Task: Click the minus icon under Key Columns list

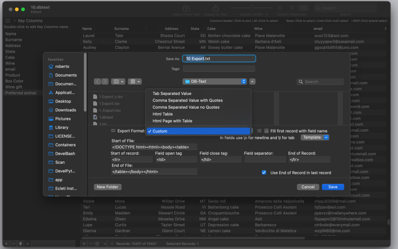Action: click(x=13, y=244)
